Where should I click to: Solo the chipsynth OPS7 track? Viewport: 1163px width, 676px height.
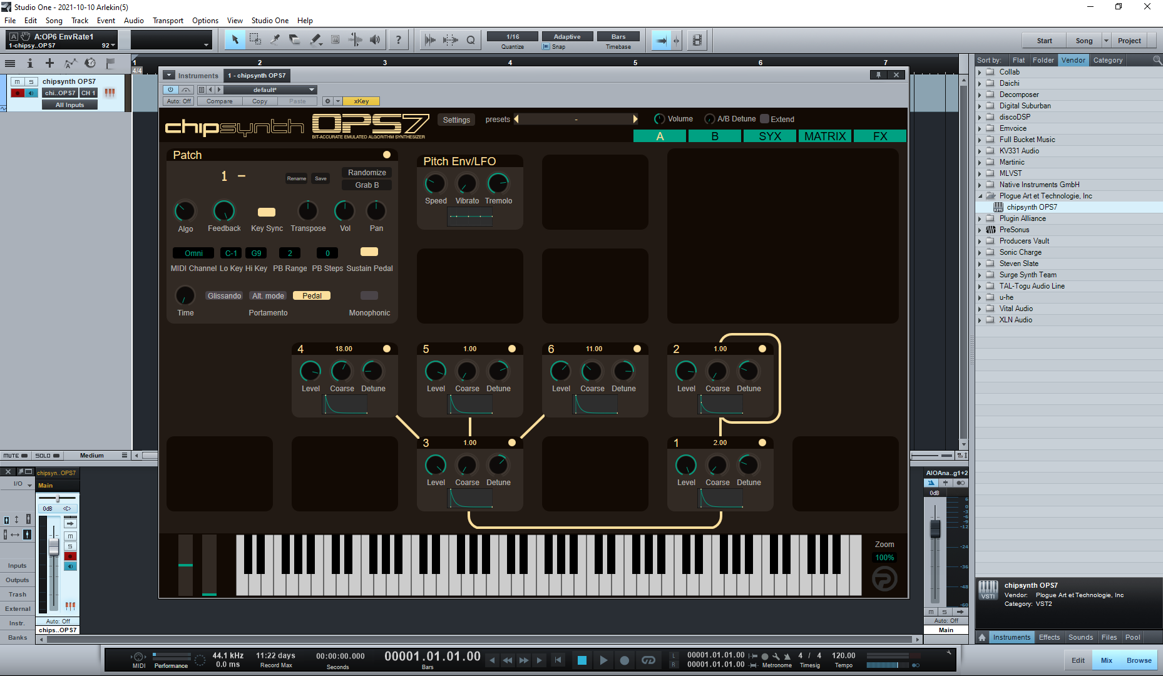[x=31, y=81]
